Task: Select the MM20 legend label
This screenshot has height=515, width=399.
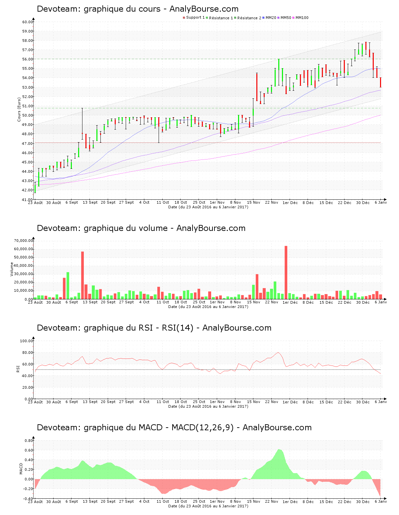Action: click(x=271, y=18)
